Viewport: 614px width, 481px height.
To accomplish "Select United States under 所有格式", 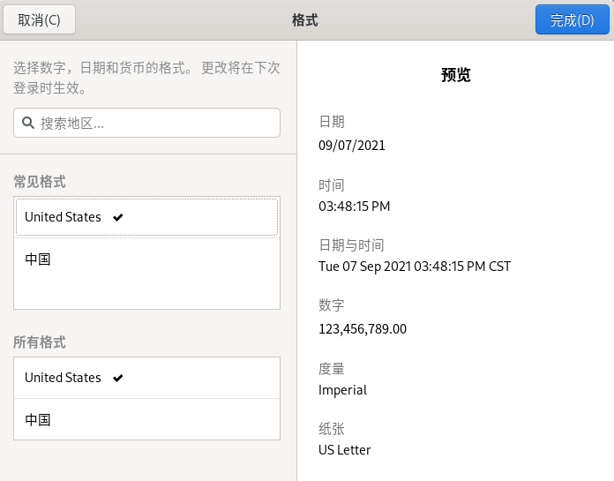I will (x=63, y=378).
